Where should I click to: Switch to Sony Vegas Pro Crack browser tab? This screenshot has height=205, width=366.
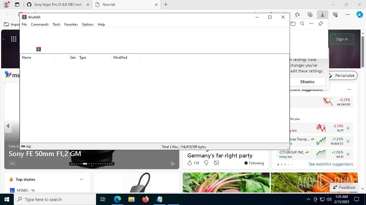click(58, 5)
